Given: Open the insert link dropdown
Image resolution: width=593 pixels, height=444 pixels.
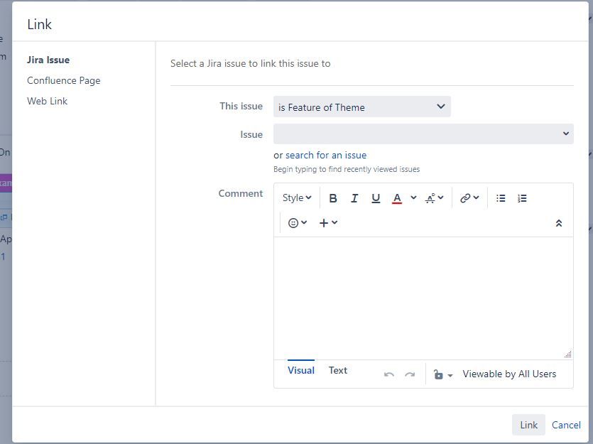Looking at the screenshot, I should (x=469, y=198).
